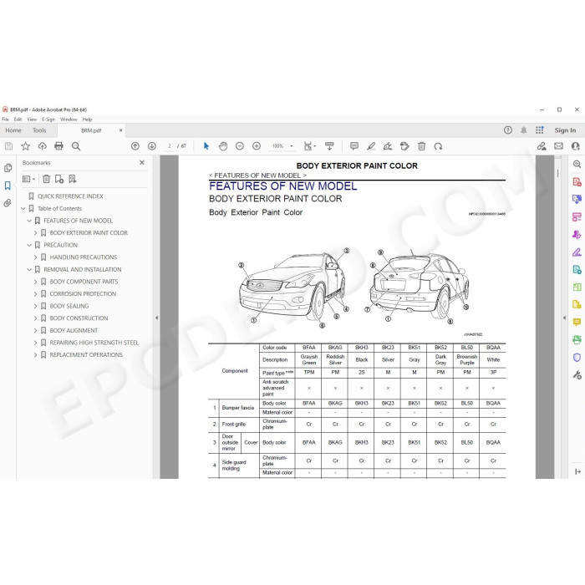Expand the BODY COMPONENT PARTS bookmark
Screen dimensions: 585x585
coord(35,282)
